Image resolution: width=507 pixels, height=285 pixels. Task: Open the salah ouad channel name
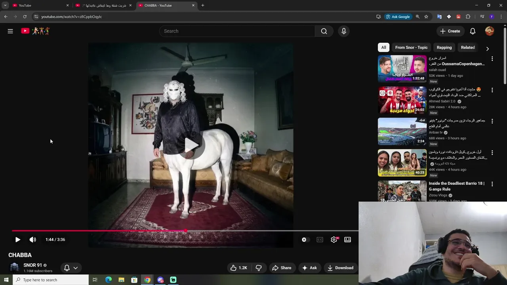(437, 70)
